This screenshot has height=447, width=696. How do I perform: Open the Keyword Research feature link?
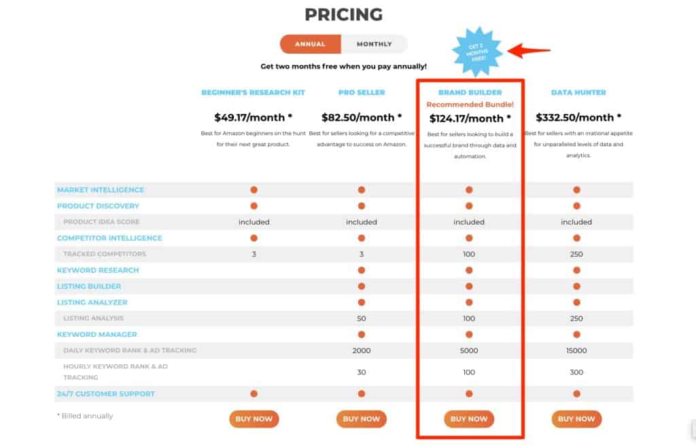[x=98, y=270]
